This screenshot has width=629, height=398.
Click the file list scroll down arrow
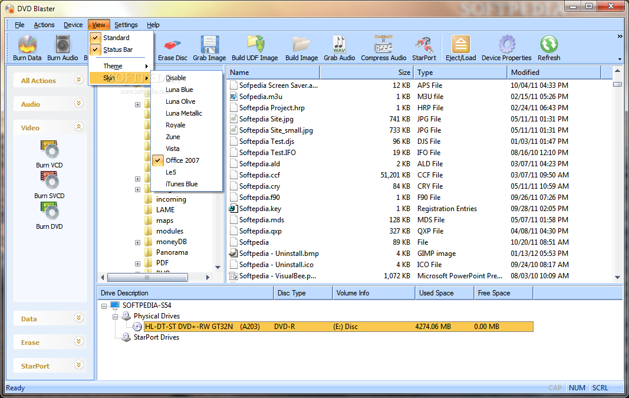tap(617, 277)
